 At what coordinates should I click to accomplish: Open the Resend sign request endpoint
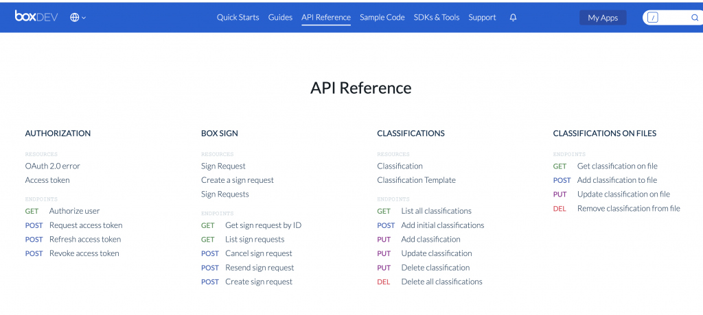260,268
